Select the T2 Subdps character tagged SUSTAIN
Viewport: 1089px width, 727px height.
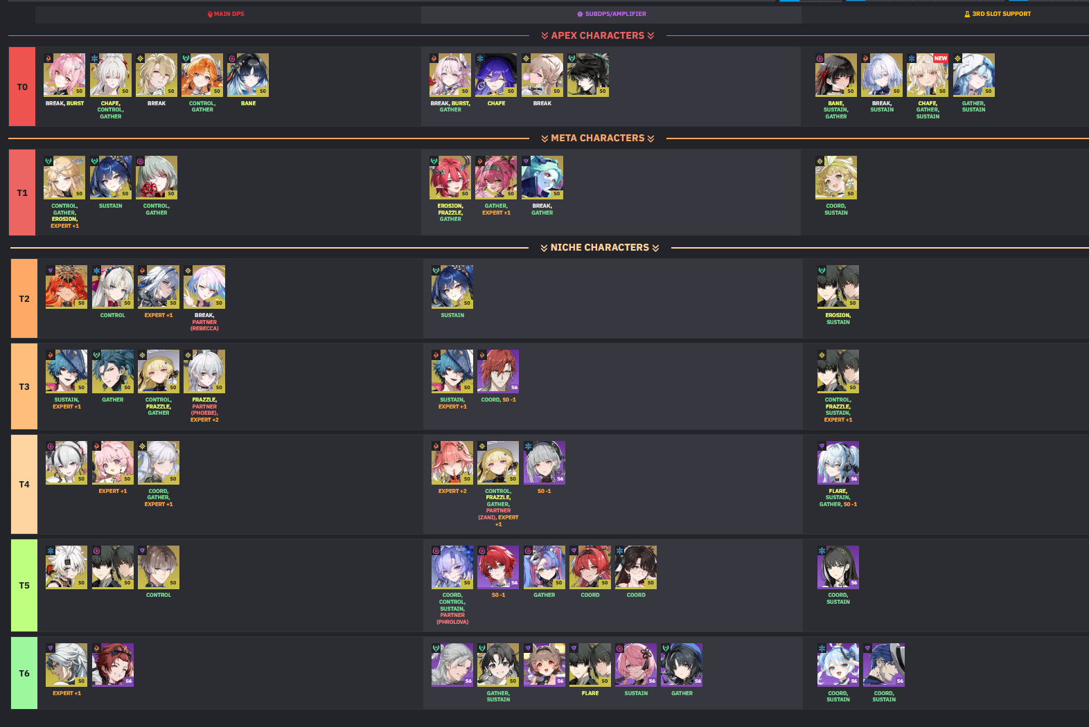[x=452, y=287]
